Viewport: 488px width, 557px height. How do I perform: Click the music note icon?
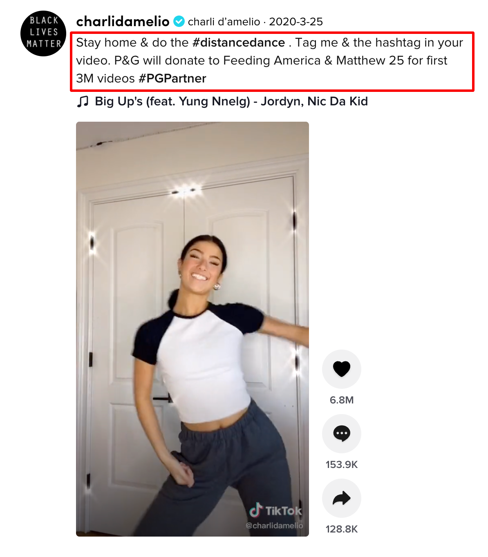[83, 101]
